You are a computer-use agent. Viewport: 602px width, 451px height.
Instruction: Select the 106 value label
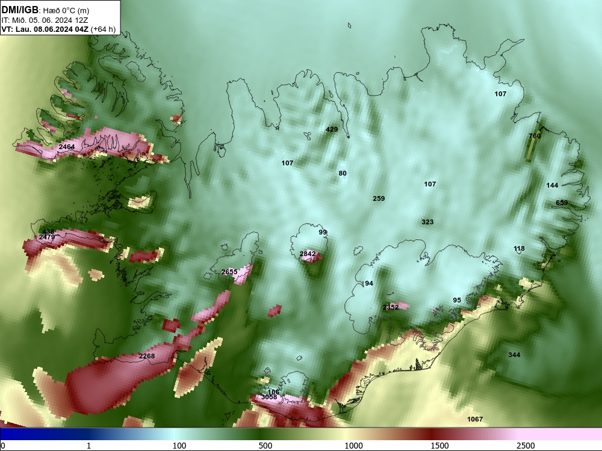pos(273,392)
